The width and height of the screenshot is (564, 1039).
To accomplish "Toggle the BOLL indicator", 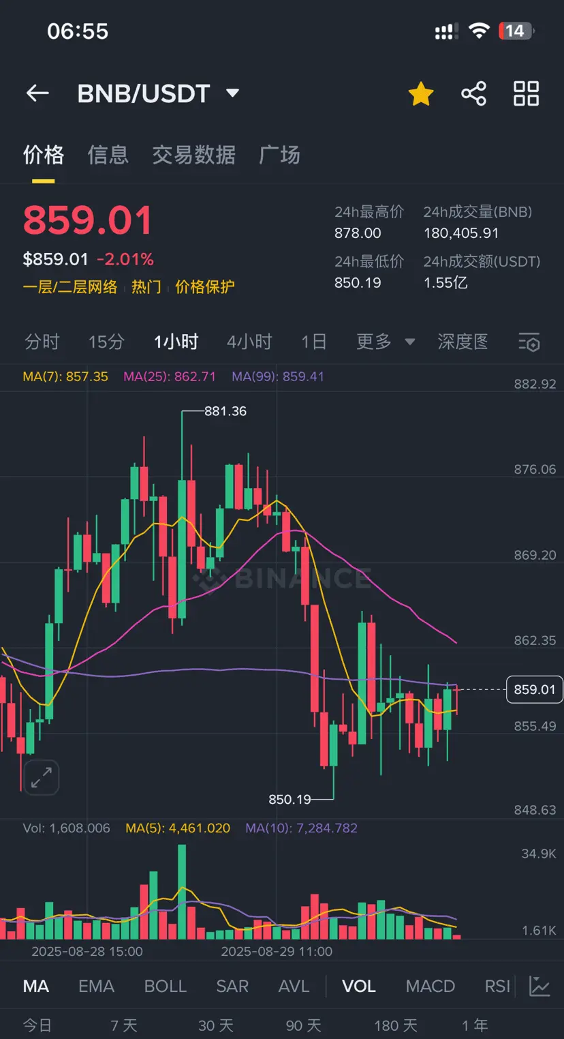I will (x=166, y=986).
